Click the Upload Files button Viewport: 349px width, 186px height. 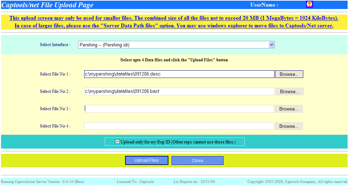coord(147,160)
